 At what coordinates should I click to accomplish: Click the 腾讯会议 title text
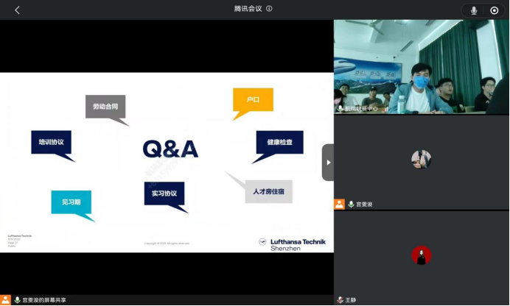coord(248,9)
